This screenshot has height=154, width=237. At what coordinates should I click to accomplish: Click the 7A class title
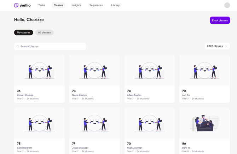pos(19,91)
